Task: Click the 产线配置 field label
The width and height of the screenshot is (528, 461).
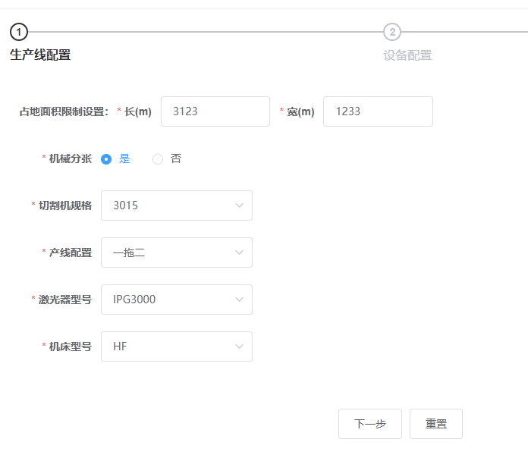Action: point(71,252)
